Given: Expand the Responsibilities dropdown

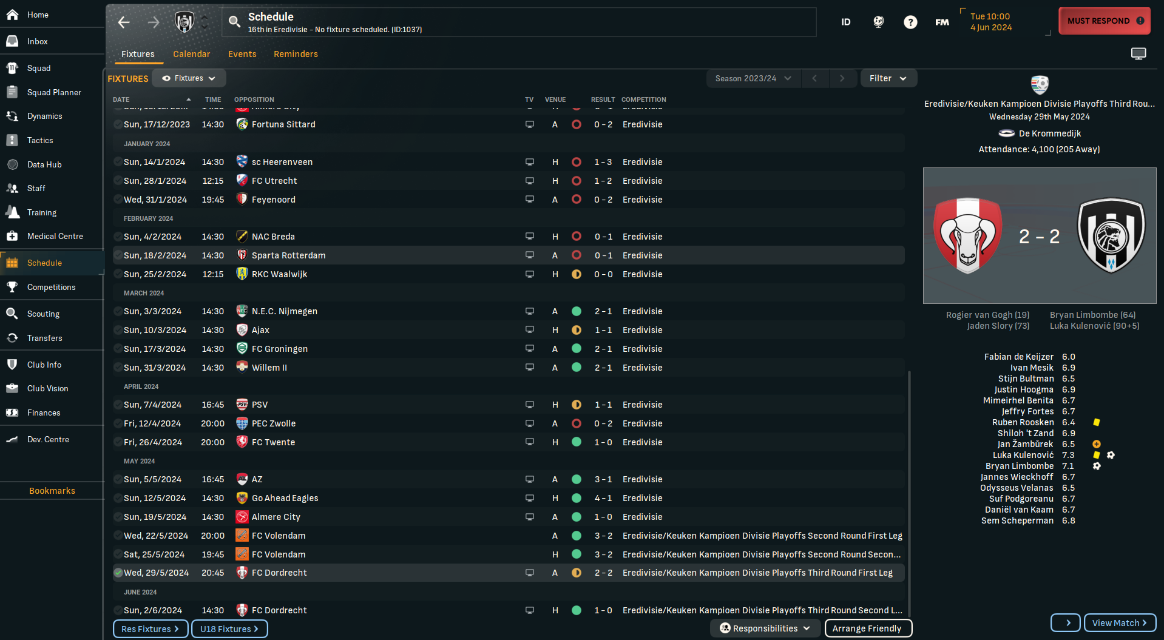Looking at the screenshot, I should pos(765,628).
